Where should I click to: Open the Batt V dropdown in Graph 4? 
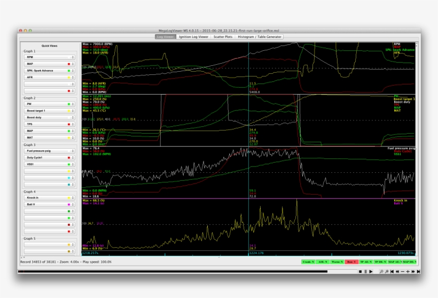[x=50, y=204]
